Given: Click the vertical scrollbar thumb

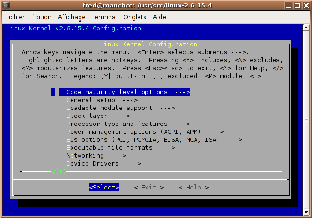Looking at the screenshot, I should [x=306, y=120].
